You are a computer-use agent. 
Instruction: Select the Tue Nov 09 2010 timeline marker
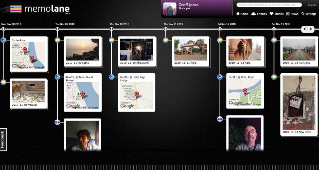click(x=57, y=29)
